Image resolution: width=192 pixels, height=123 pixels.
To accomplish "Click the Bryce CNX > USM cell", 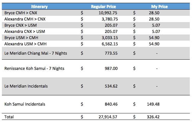I will point(21,25).
